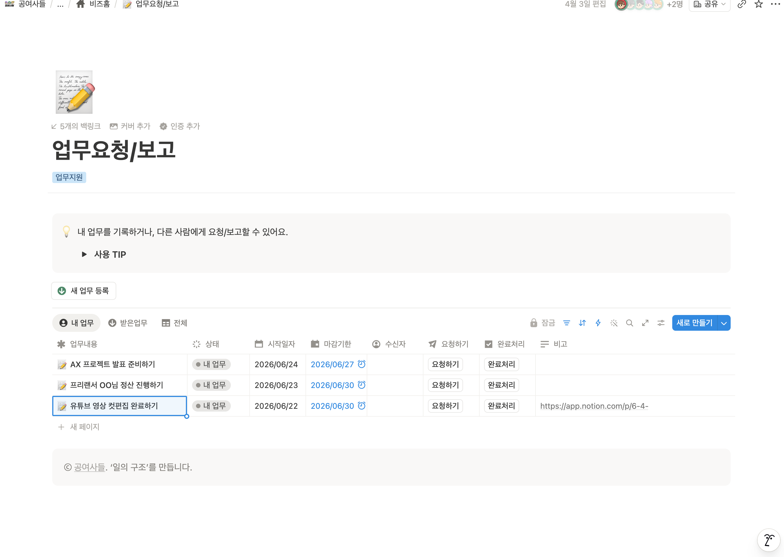This screenshot has width=784, height=557.
Task: Click the blue 새로 만들기 button
Action: (694, 323)
